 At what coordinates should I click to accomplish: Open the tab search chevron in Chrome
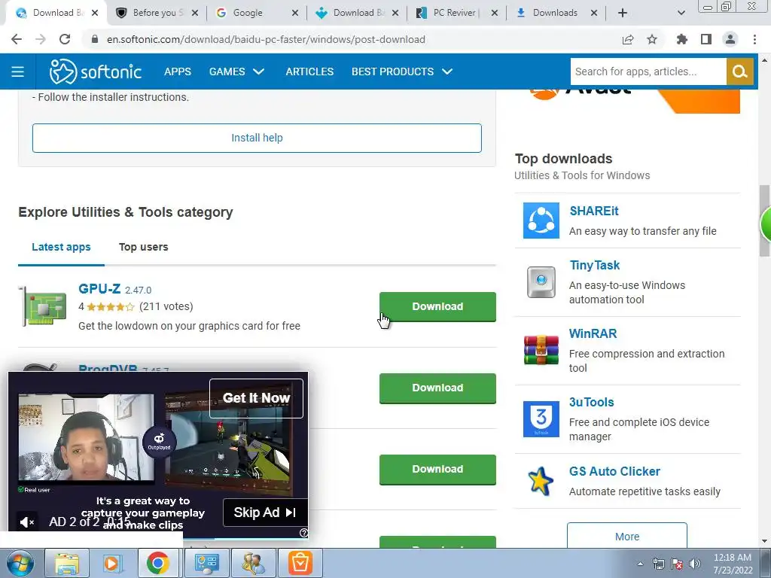681,13
